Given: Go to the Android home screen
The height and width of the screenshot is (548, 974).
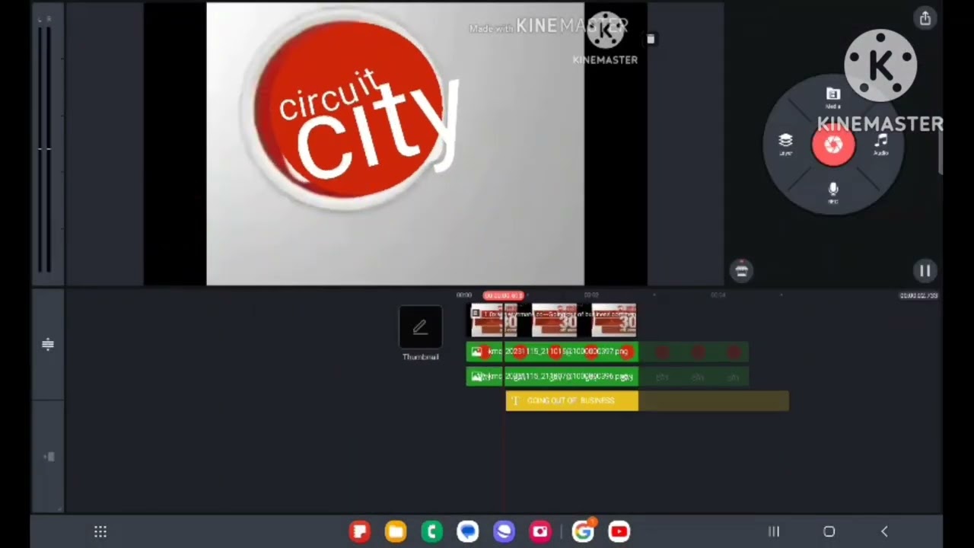Looking at the screenshot, I should 829,531.
